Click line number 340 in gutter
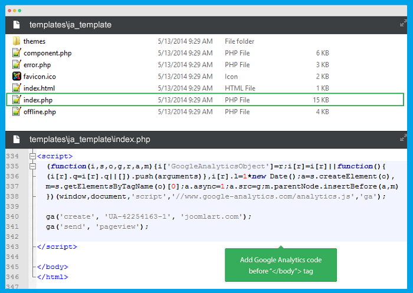This screenshot has height=293, width=413. click(12, 217)
